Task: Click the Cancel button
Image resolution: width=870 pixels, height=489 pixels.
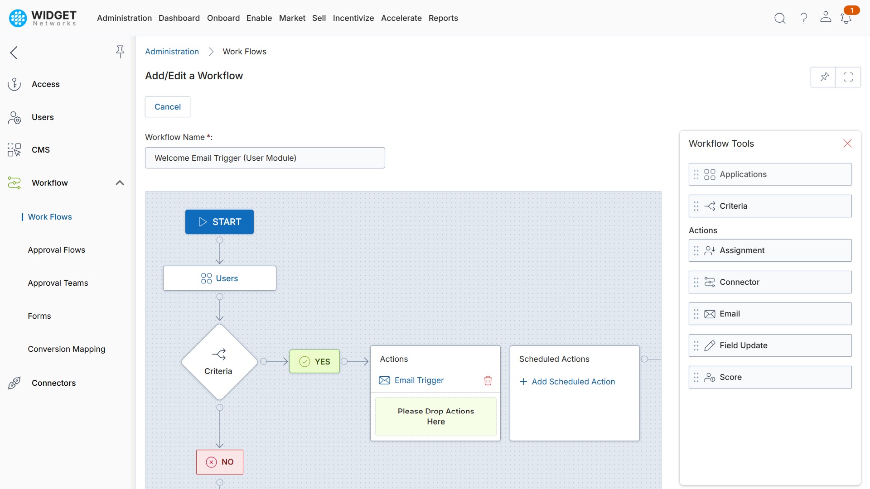Action: point(167,107)
